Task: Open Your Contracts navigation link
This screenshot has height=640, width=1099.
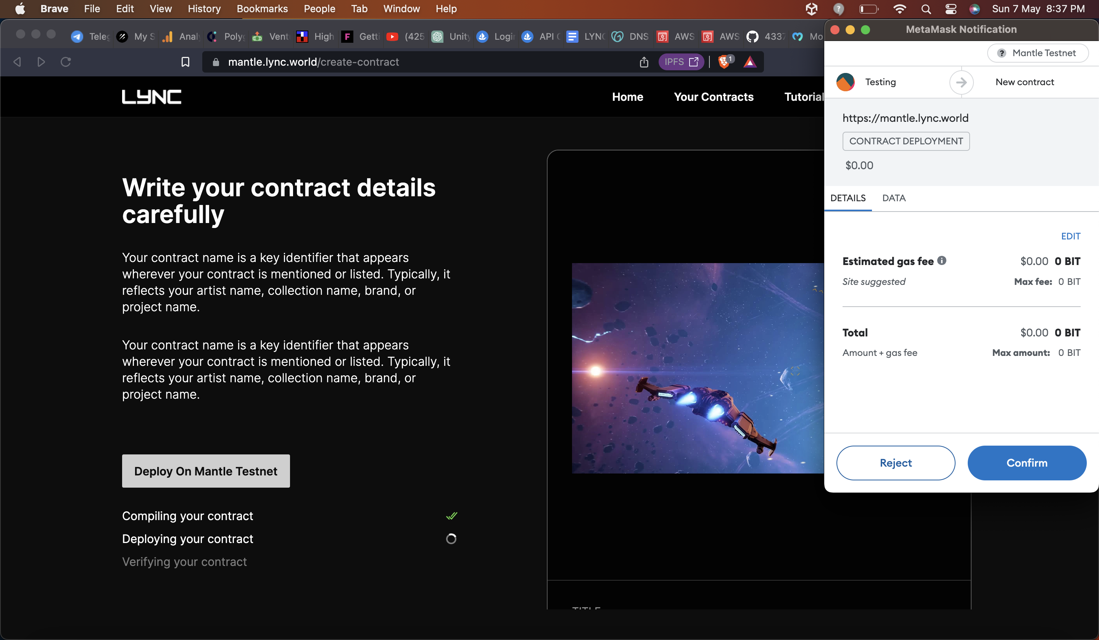Action: tap(714, 97)
